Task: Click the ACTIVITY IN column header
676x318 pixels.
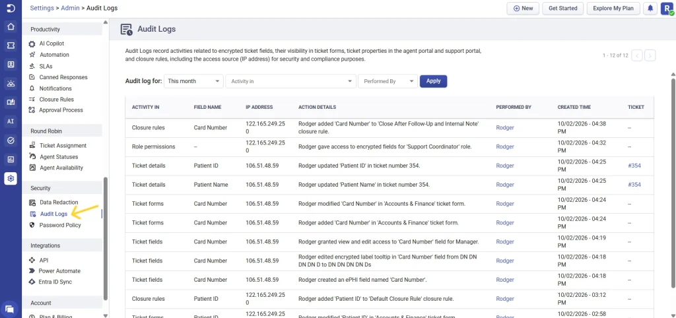Action: (x=146, y=107)
